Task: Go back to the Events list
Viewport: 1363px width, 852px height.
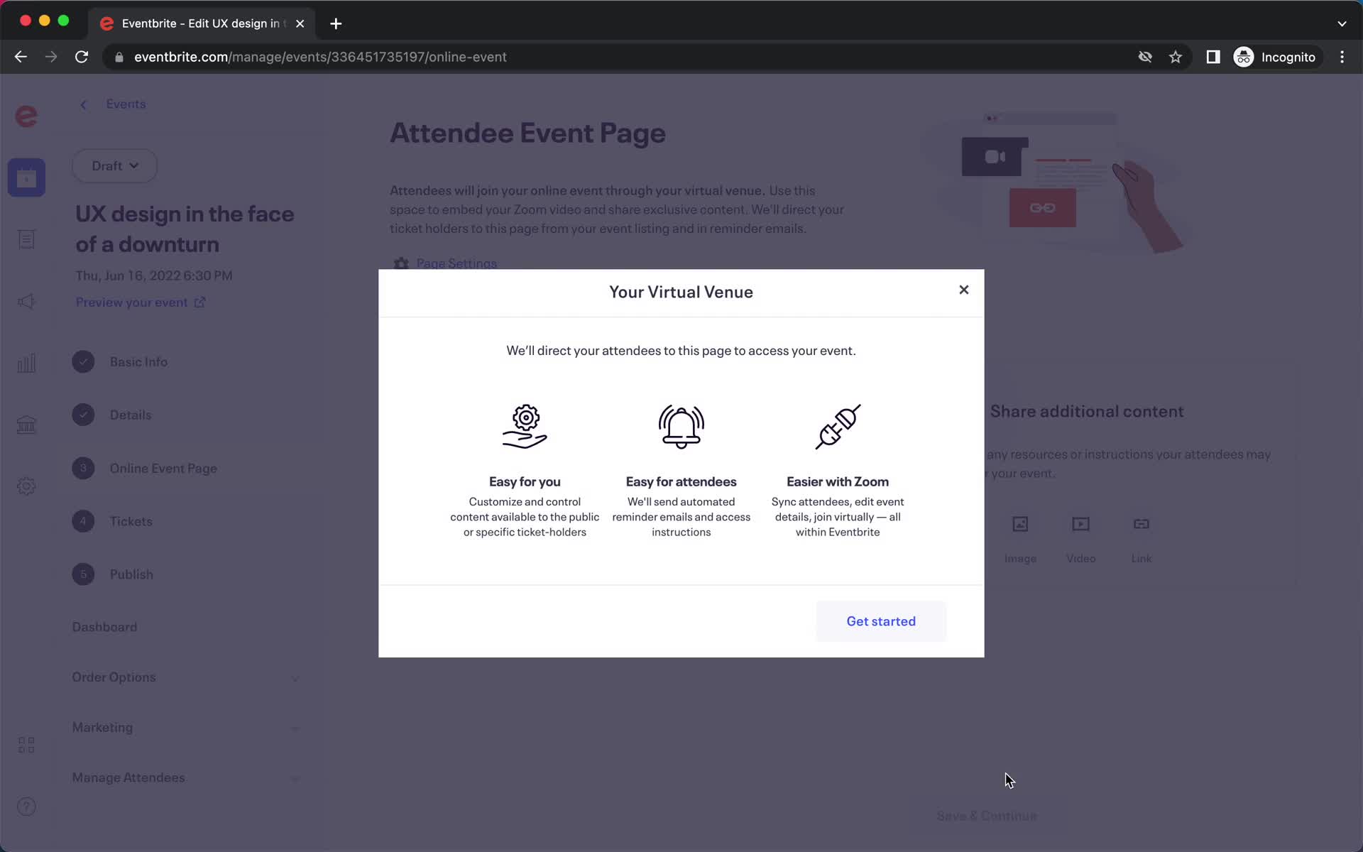Action: [114, 104]
